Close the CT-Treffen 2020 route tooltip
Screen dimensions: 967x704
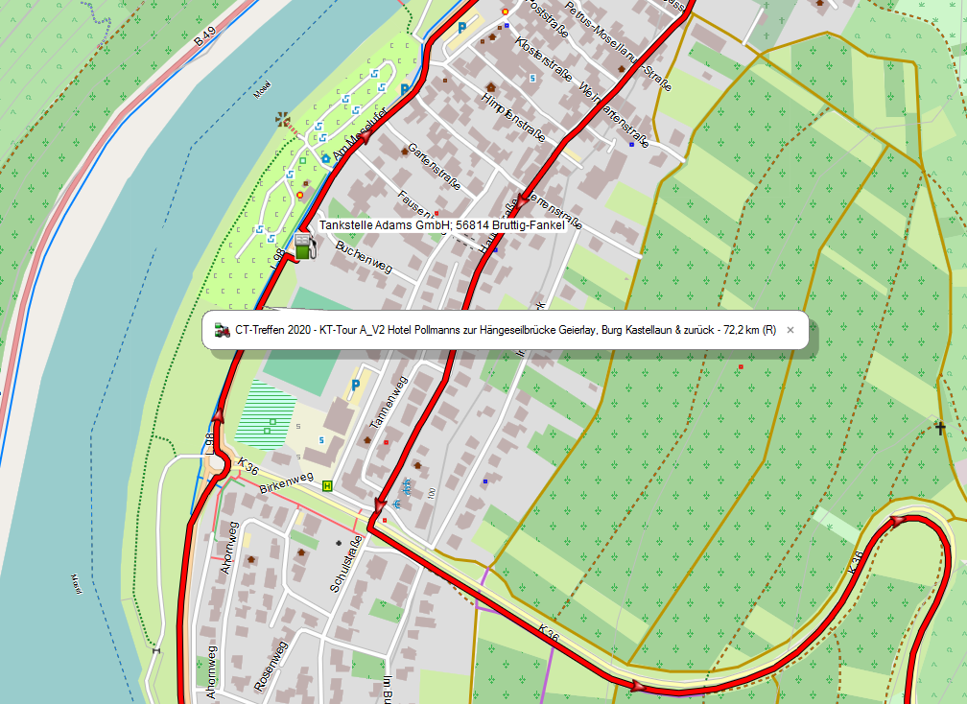point(790,331)
